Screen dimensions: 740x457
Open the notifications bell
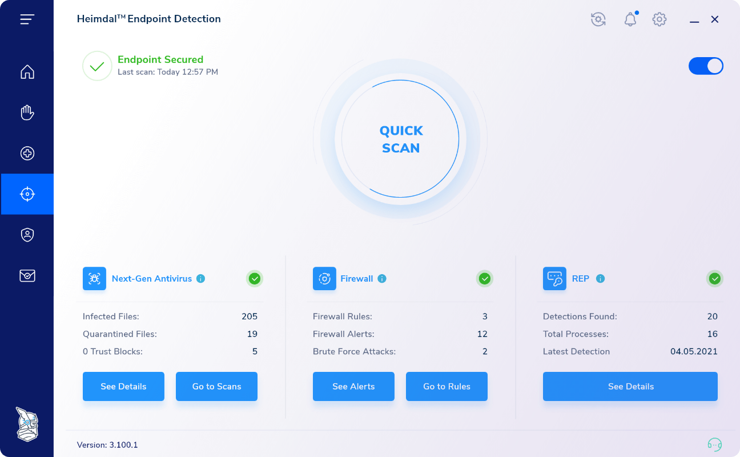[630, 19]
